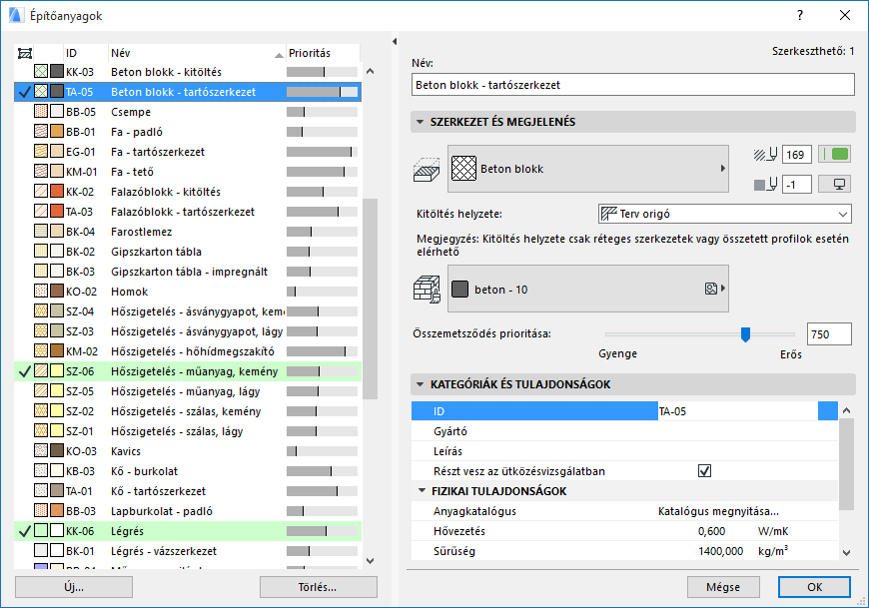Click the cut fill structure icon
The width and height of the screenshot is (869, 608).
427,170
